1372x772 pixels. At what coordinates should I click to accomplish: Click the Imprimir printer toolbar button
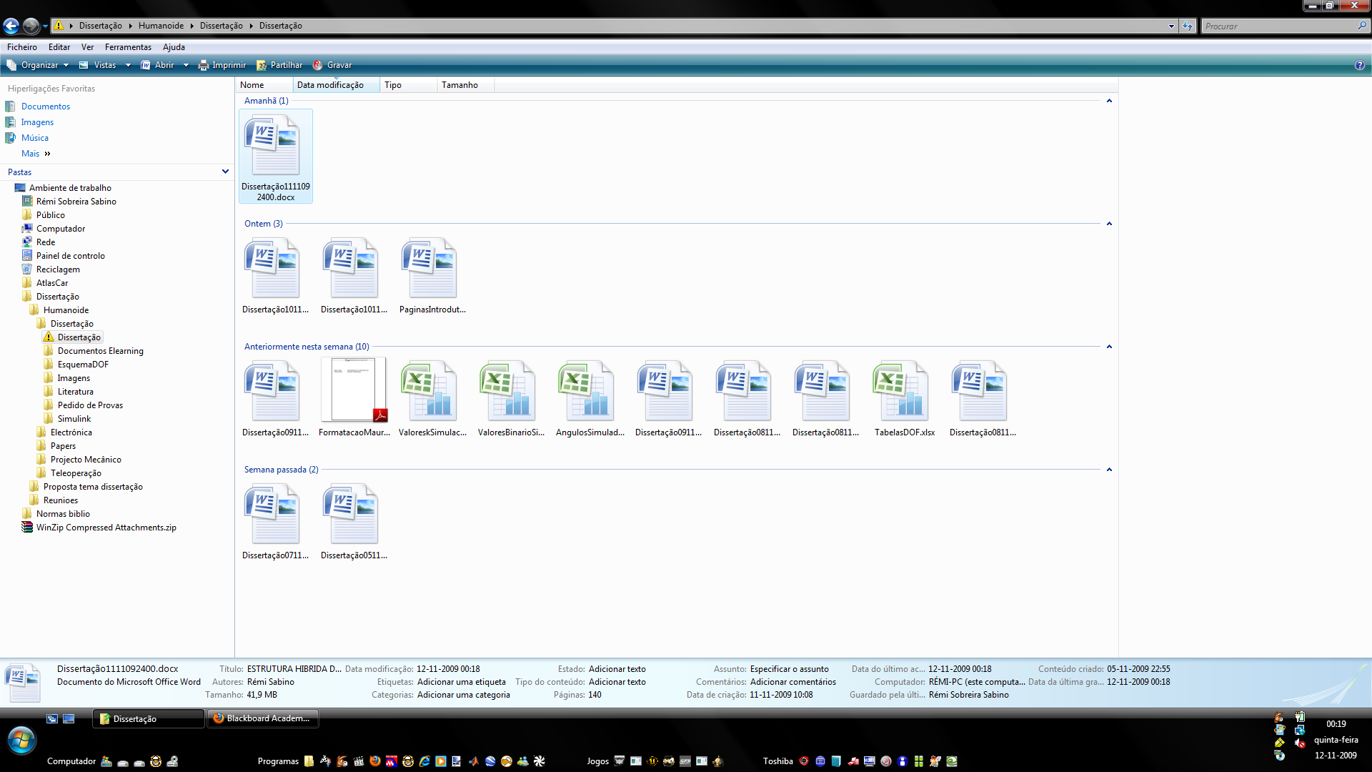pos(222,65)
